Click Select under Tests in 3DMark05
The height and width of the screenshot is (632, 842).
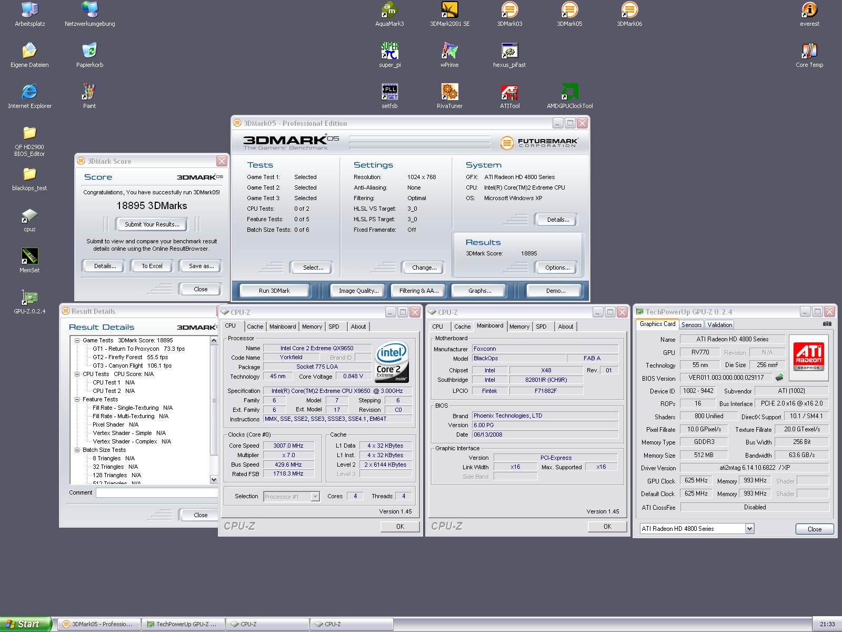[x=313, y=268]
